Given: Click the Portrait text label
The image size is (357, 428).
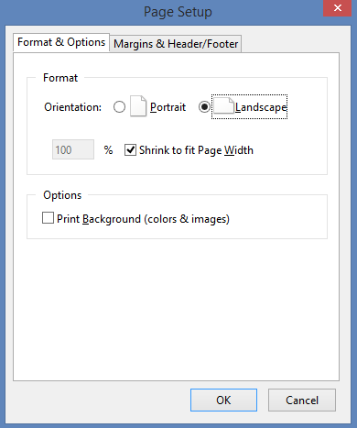Looking at the screenshot, I should point(168,107).
